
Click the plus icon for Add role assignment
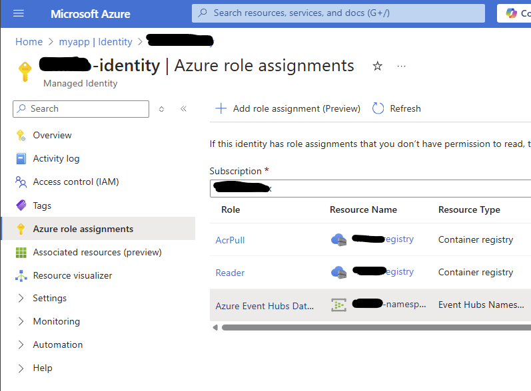click(x=221, y=108)
